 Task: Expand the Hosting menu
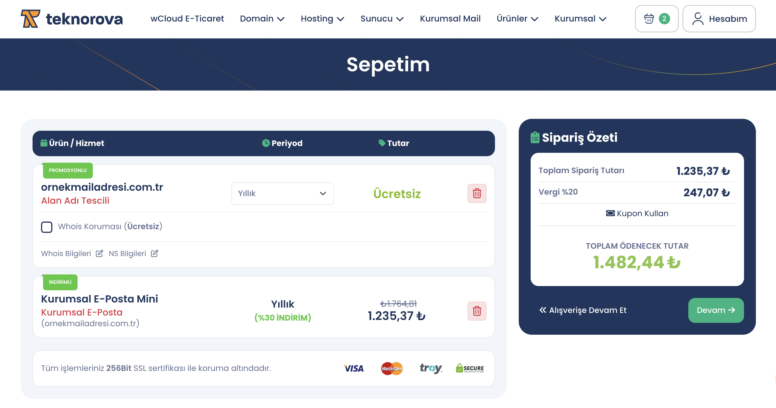pos(322,19)
